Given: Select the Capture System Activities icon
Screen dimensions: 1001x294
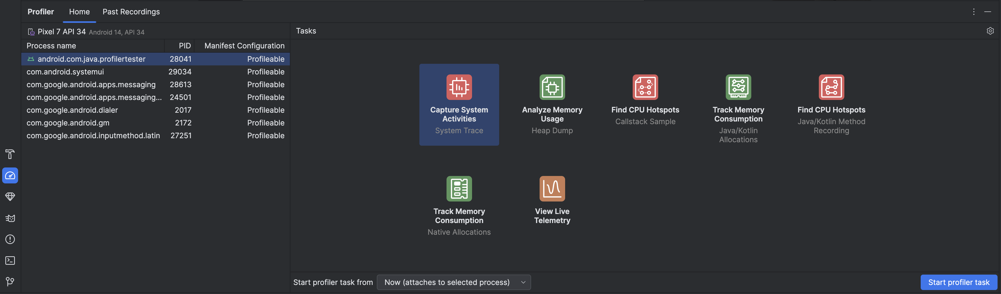Looking at the screenshot, I should click(458, 87).
